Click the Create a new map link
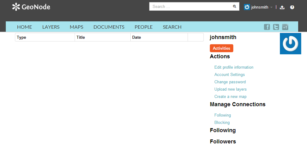 coord(231,96)
